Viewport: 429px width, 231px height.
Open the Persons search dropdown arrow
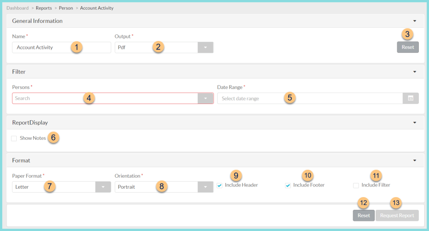(206, 98)
